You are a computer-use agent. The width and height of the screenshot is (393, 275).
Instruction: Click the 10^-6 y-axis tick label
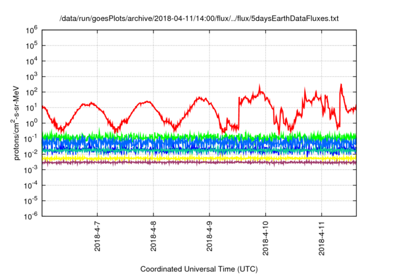[x=31, y=216]
